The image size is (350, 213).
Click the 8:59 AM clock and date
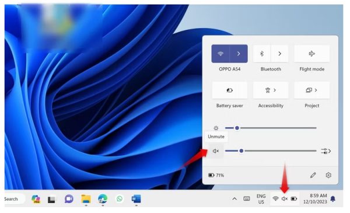click(315, 199)
